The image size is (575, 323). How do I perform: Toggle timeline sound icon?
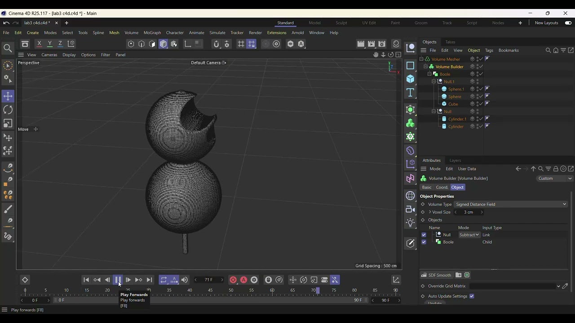click(x=185, y=280)
